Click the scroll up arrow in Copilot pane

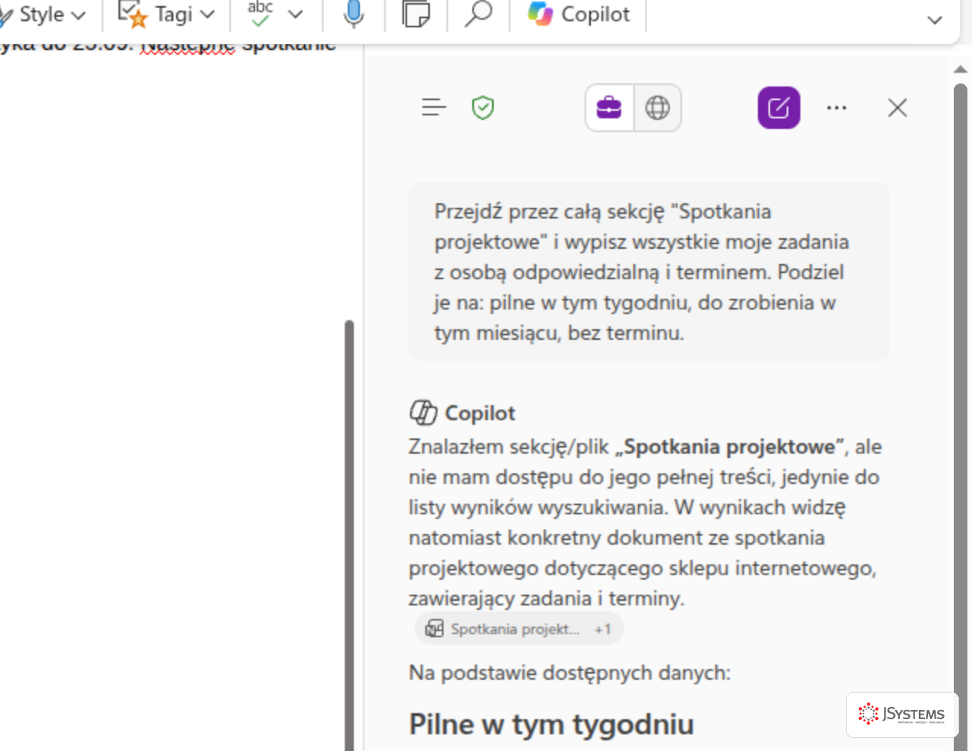pyautogui.click(x=961, y=69)
